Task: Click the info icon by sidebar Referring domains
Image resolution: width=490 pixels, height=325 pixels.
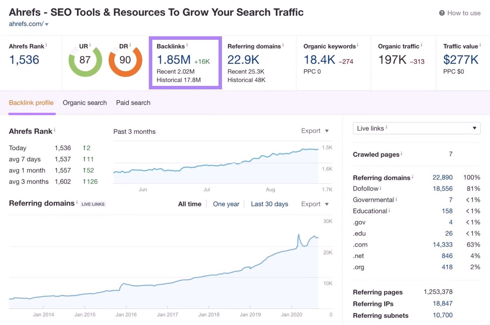Action: point(413,177)
